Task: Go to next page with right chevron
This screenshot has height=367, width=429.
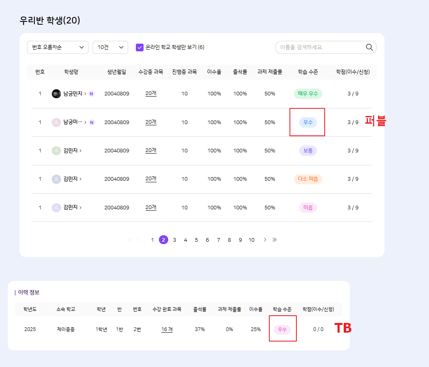Action: pyautogui.click(x=265, y=240)
